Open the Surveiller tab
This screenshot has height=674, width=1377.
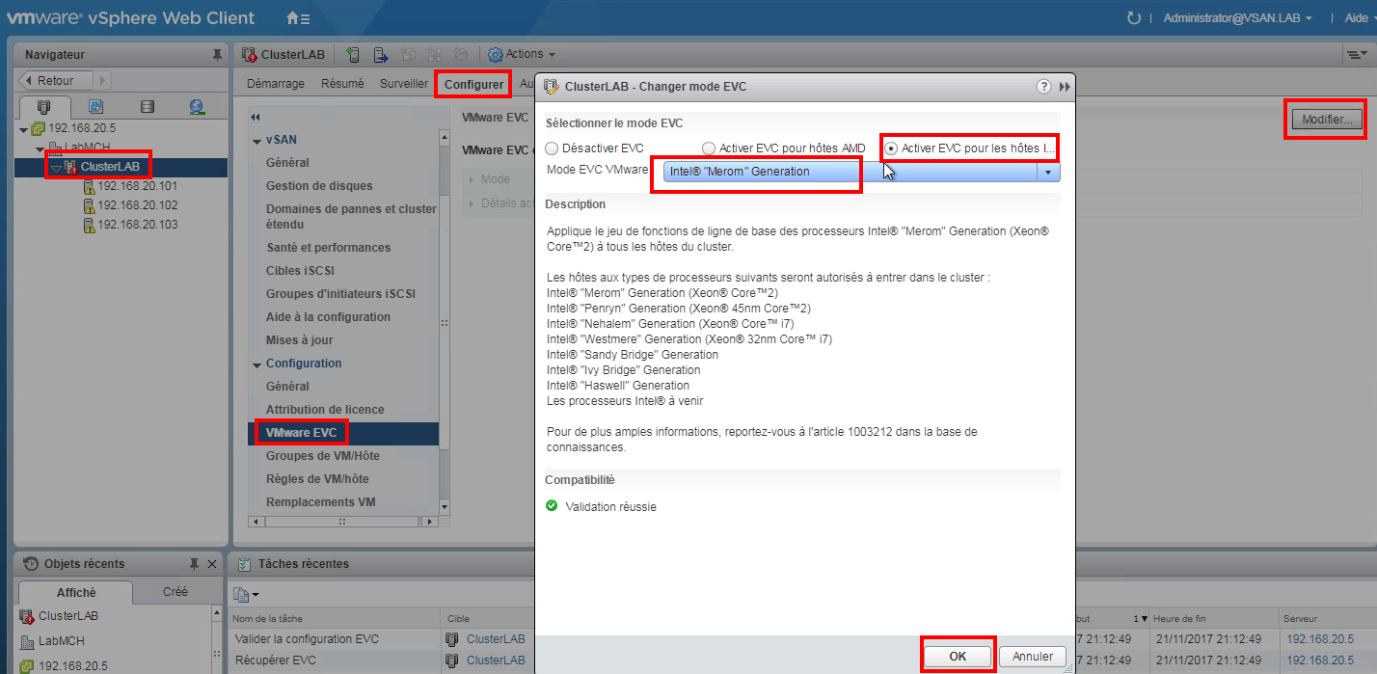coord(403,84)
